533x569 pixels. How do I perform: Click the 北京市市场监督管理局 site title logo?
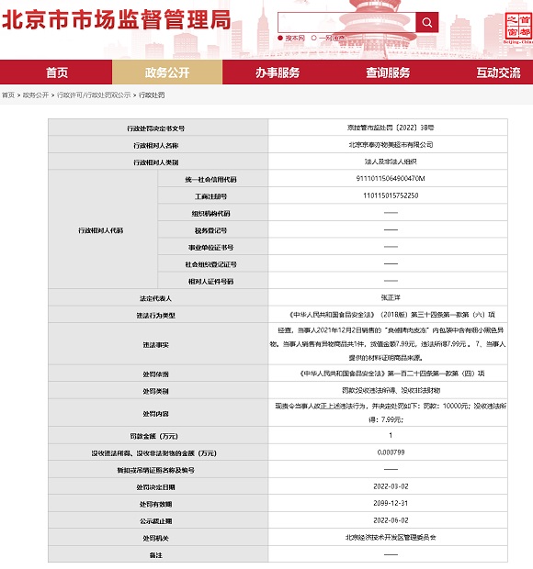117,19
